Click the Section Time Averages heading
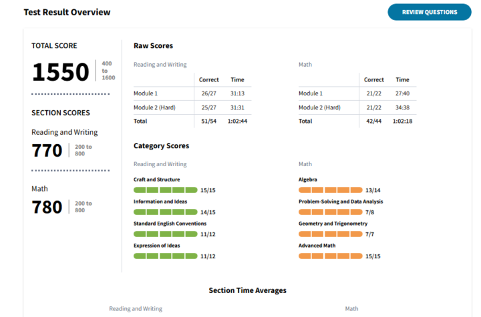 tap(247, 290)
